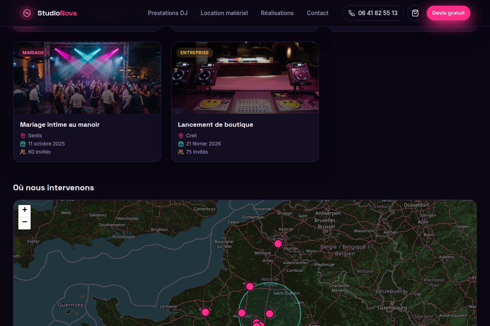
Task: Open the Mariage intime au manoir photo
Action: coord(87,78)
